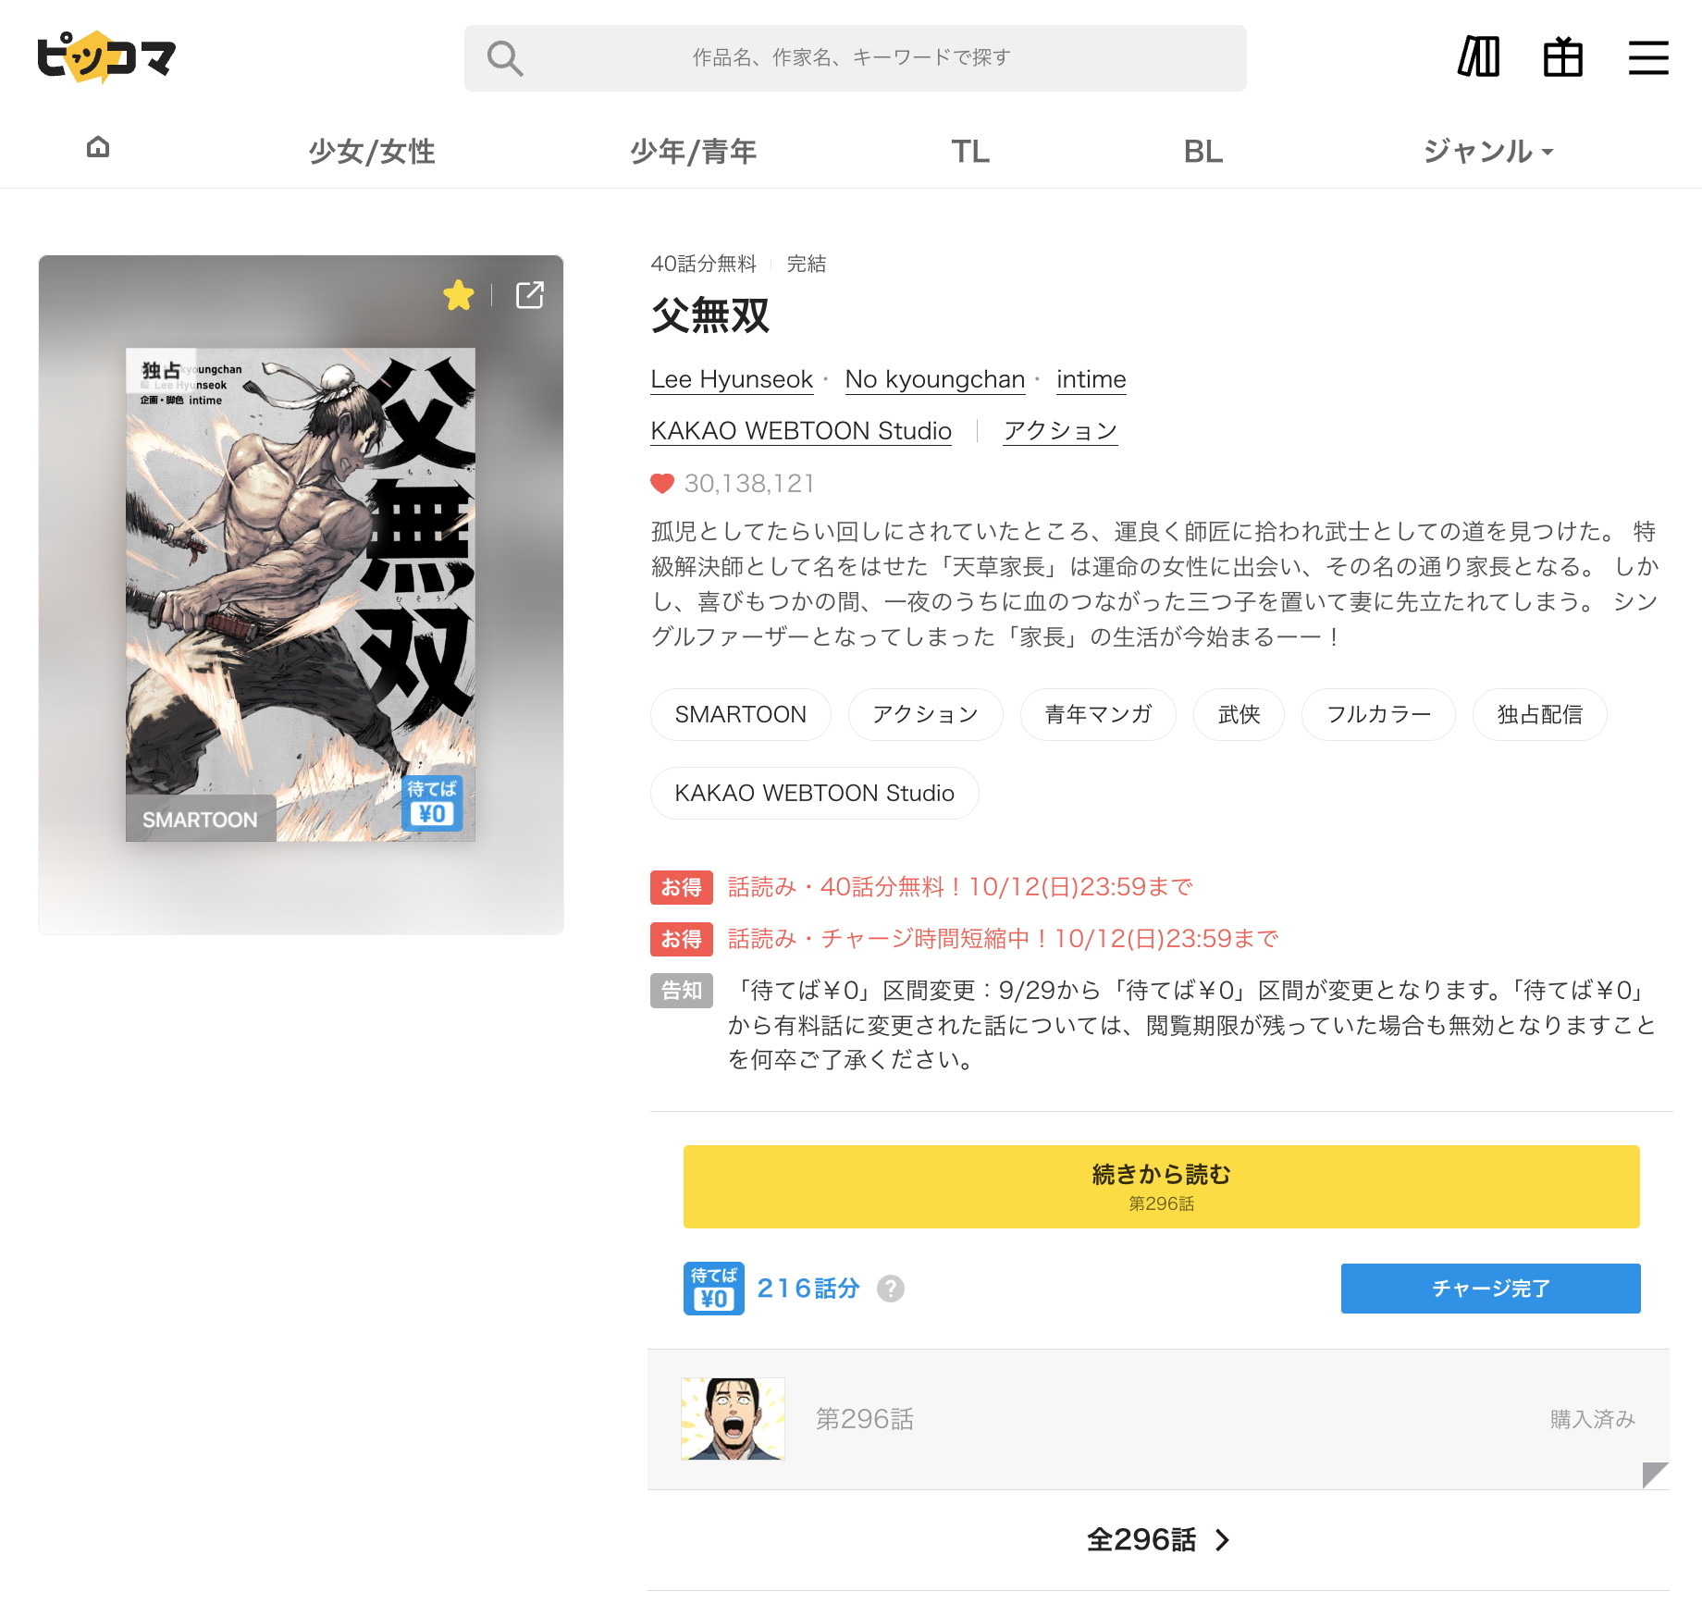The image size is (1702, 1604).
Task: Go to the home icon tab
Action: (x=98, y=148)
